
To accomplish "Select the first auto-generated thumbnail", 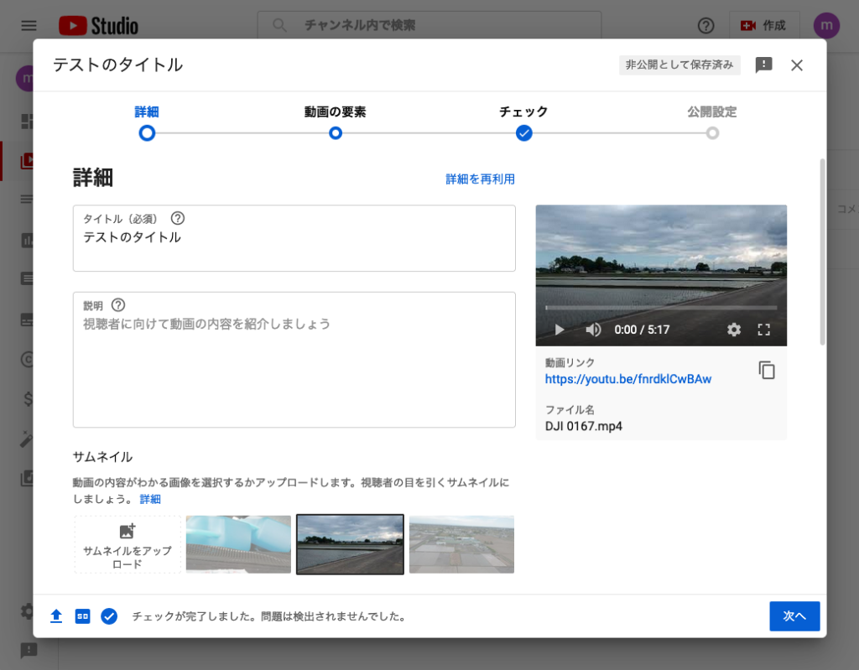I will [238, 543].
